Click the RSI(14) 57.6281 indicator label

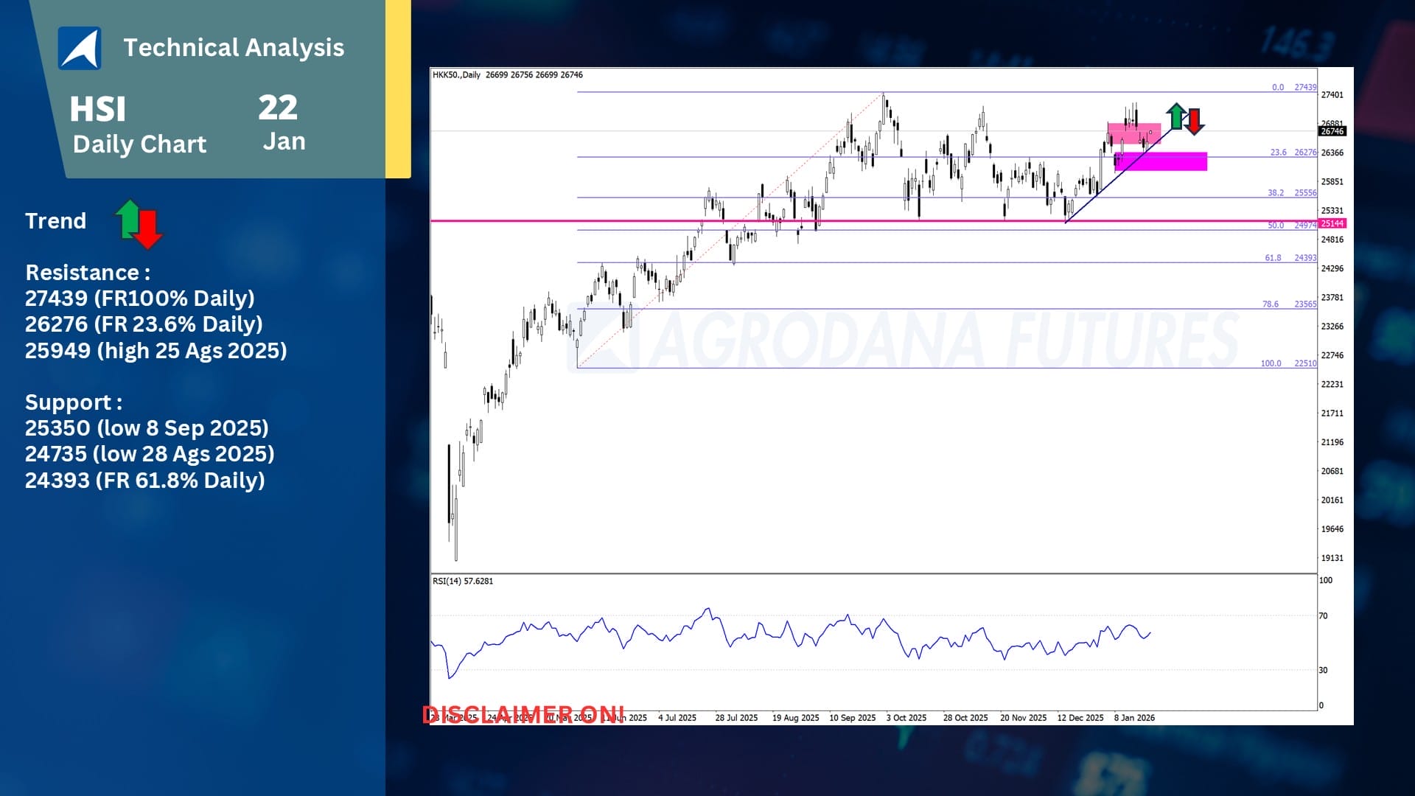click(x=463, y=581)
